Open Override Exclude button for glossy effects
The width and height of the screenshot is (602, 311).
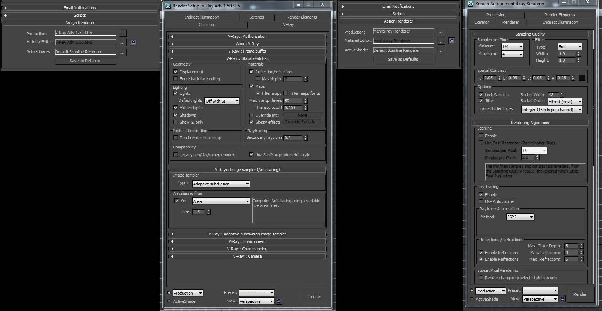click(303, 122)
